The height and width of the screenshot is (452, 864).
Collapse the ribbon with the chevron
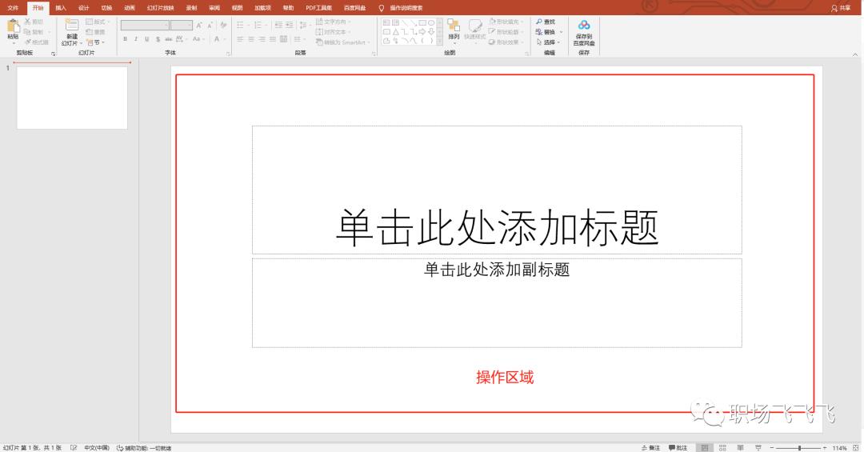(x=854, y=53)
